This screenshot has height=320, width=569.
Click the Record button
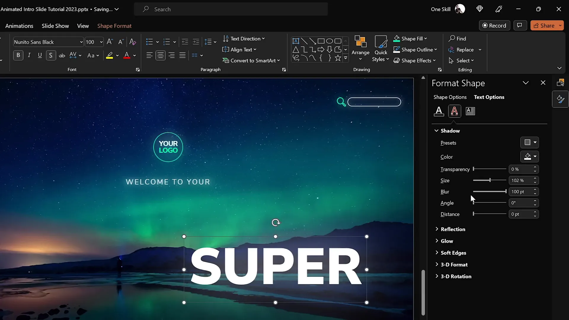[494, 25]
